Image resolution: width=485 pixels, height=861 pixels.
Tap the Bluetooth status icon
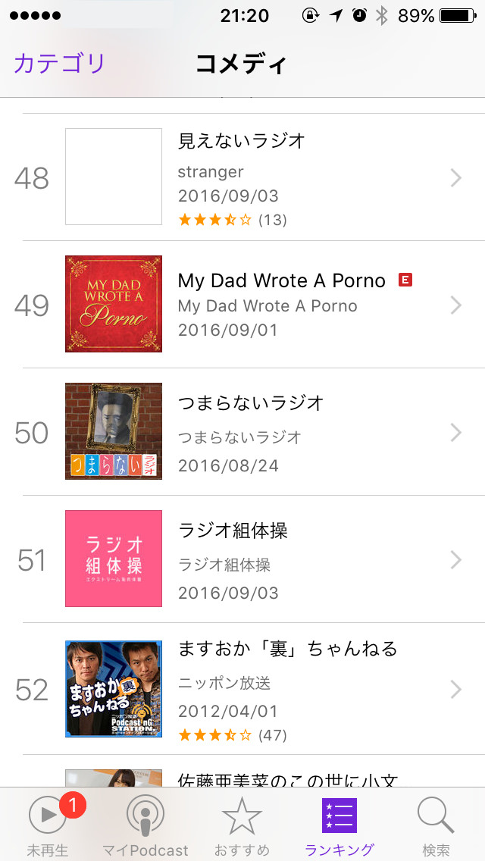pos(381,16)
